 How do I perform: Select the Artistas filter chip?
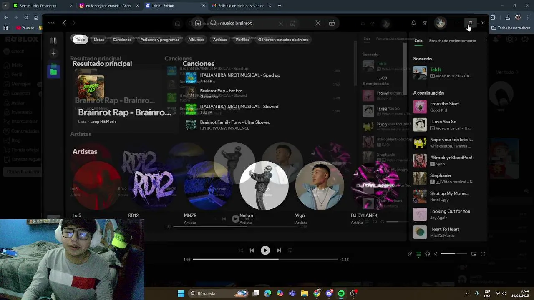tap(220, 40)
